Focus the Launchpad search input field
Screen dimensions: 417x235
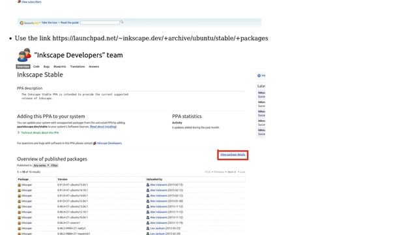100,23
